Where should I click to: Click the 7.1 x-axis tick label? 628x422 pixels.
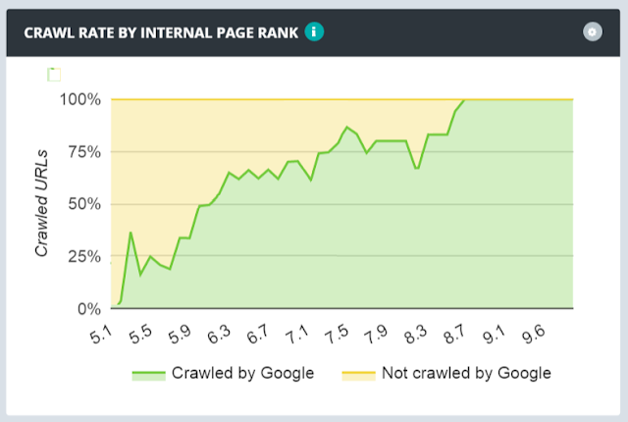[x=297, y=333]
